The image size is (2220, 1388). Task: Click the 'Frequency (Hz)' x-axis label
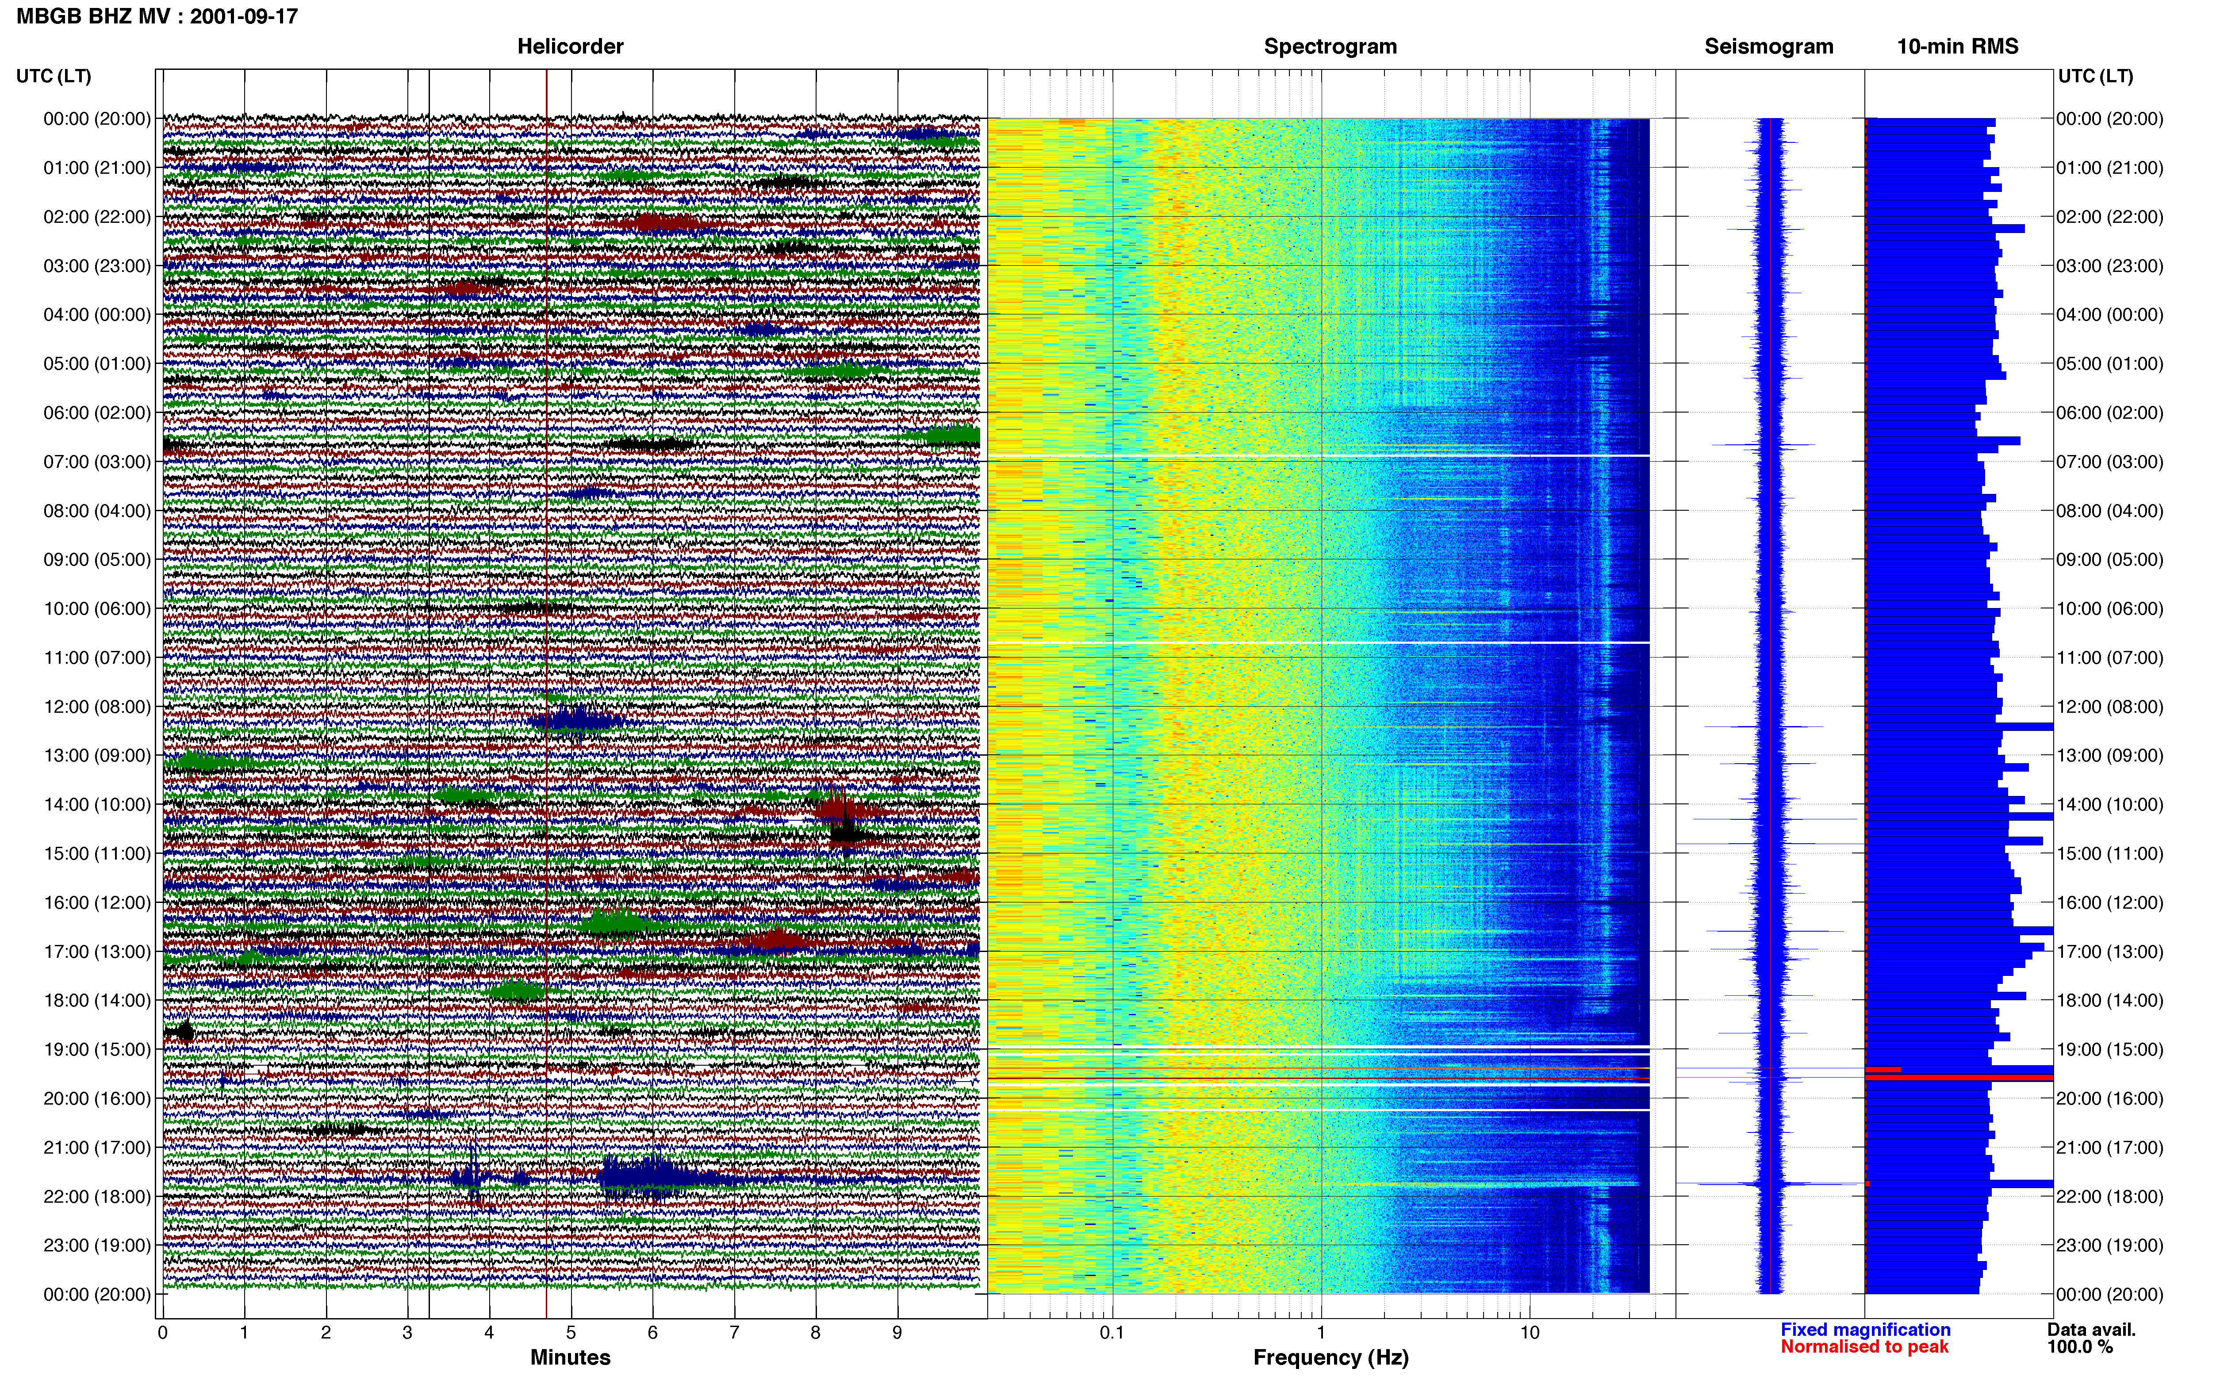pyautogui.click(x=1330, y=1357)
